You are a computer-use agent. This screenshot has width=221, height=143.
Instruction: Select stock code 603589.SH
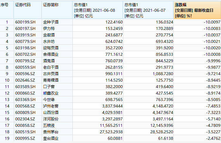pos(25,87)
